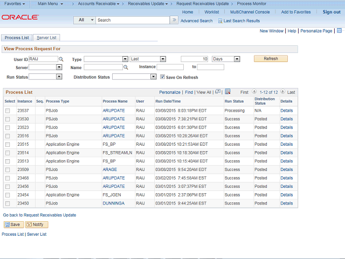Toggle the Save On Refresh checkbox

pyautogui.click(x=163, y=77)
